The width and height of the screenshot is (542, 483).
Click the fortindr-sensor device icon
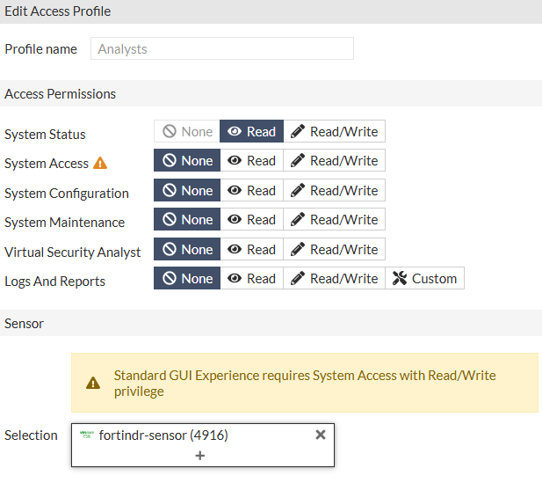click(x=86, y=435)
